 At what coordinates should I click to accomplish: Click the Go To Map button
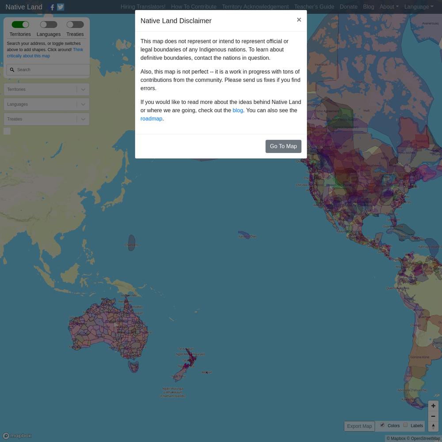283,146
